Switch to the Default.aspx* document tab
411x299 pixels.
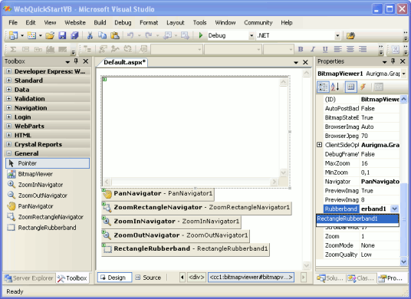pos(124,62)
